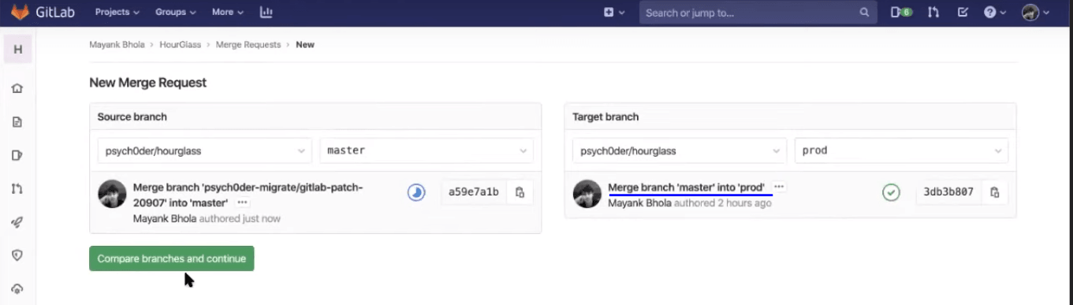
Task: Click the 'New Merge Request' heading
Action: click(147, 83)
